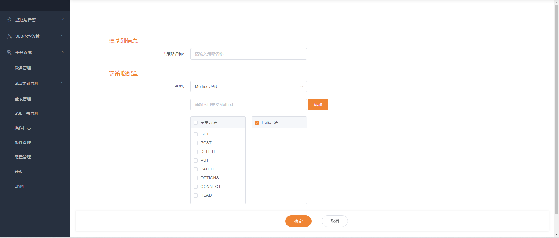The width and height of the screenshot is (559, 238).
Task: Enable the OPTIONS method checkbox
Action: point(196,178)
